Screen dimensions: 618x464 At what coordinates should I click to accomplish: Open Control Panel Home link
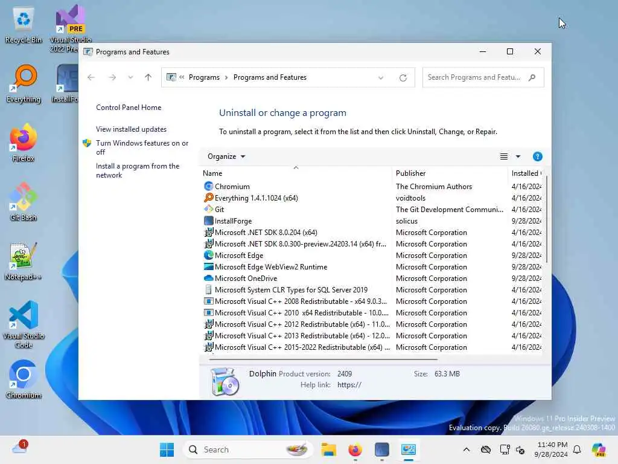129,108
